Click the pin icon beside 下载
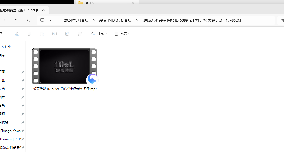Screen dimensions: 284x152 pos(23,80)
